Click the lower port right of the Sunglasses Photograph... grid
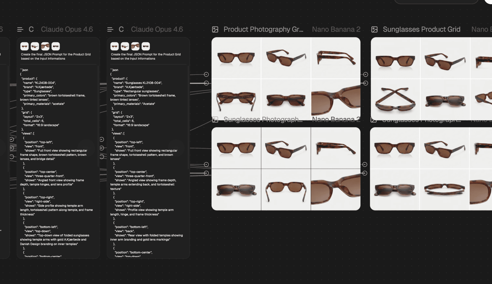Viewport: 492px width, 284px height. 365,173
